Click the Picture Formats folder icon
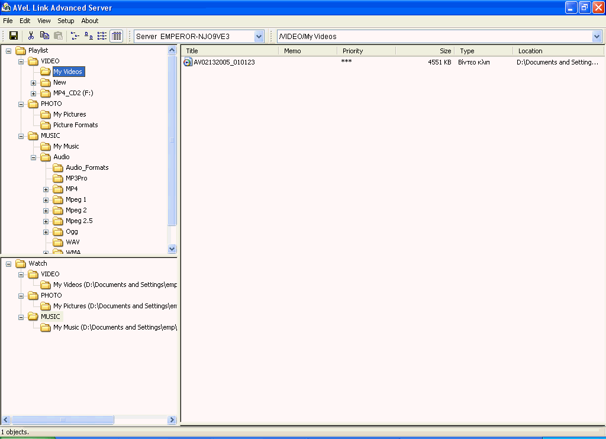Screen dimensions: 606x439 pyautogui.click(x=46, y=125)
